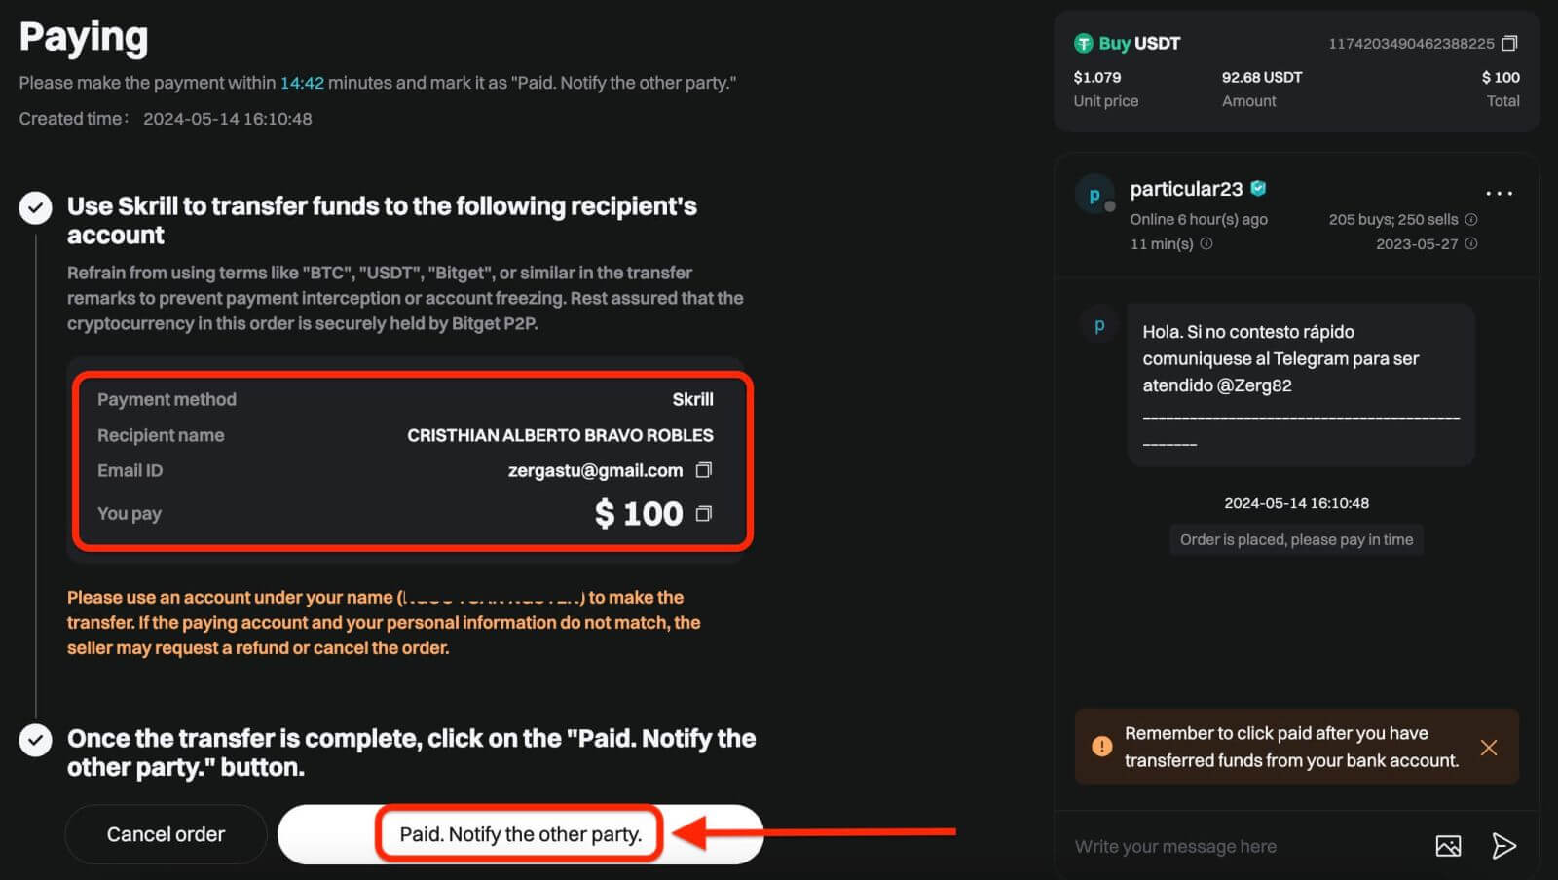Copy the $100 payment amount
Screen dimensions: 1558x880
[704, 513]
